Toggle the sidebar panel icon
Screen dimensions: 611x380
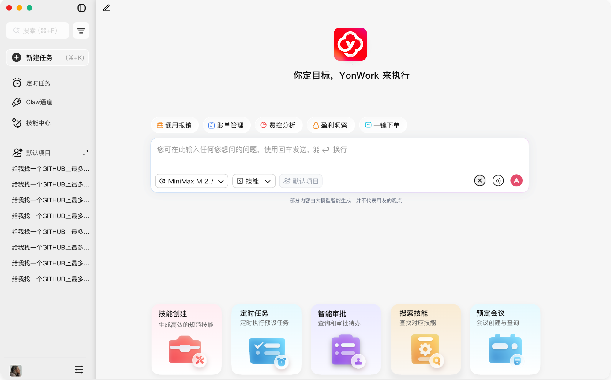[81, 8]
